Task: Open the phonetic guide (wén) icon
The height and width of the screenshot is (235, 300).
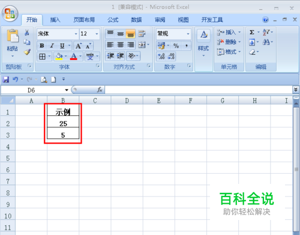Action: point(90,56)
